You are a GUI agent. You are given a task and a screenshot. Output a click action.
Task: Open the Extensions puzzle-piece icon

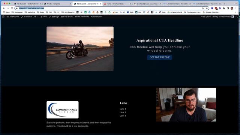[224, 8]
